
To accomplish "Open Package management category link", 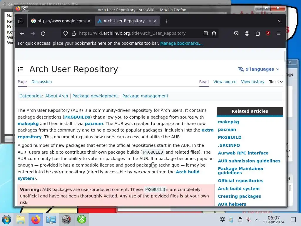I will pos(145,96).
